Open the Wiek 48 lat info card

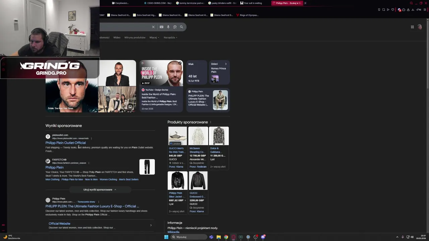(x=196, y=72)
